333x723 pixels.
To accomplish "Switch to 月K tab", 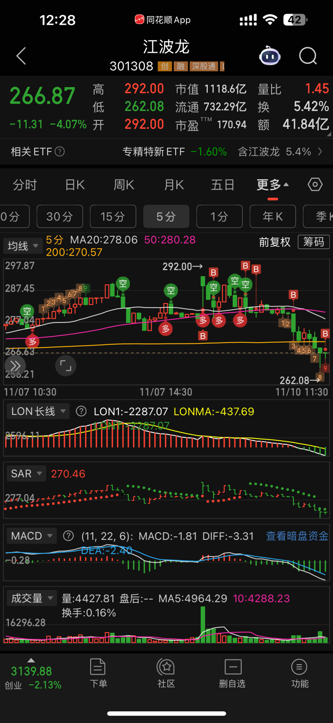I will 174,185.
